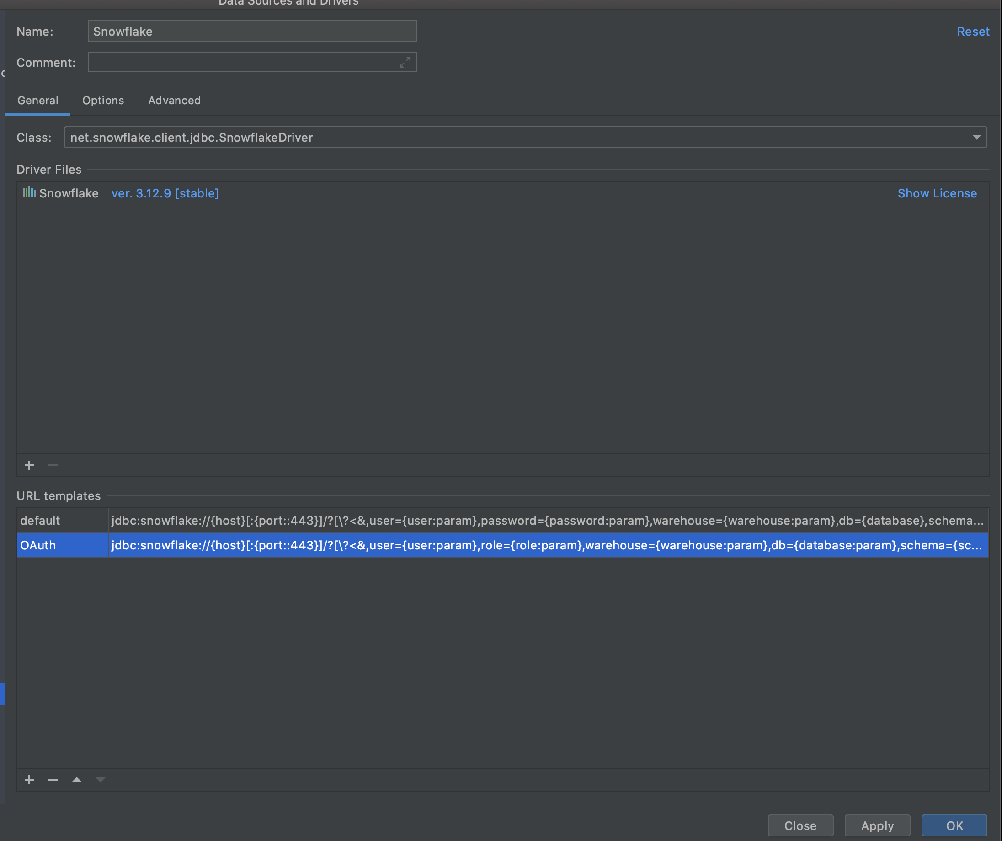Switch to the Advanced tab
This screenshot has width=1002, height=841.
[x=174, y=100]
